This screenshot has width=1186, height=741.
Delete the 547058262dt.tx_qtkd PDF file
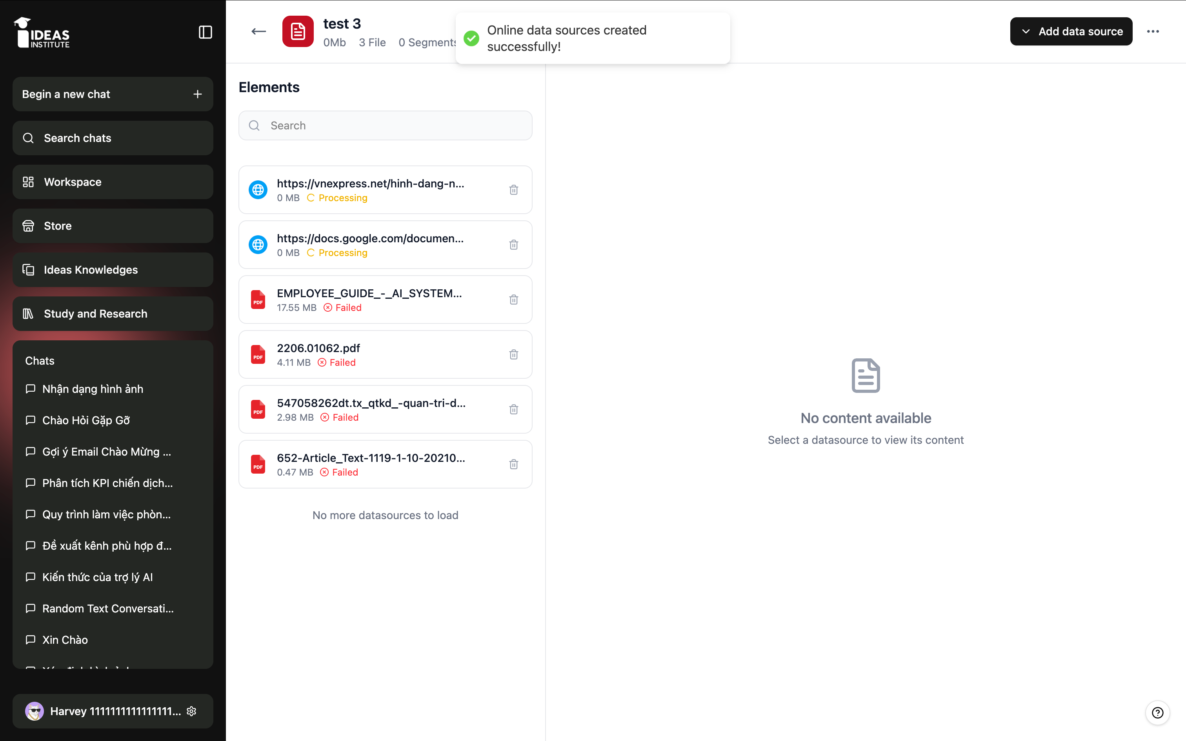tap(513, 409)
